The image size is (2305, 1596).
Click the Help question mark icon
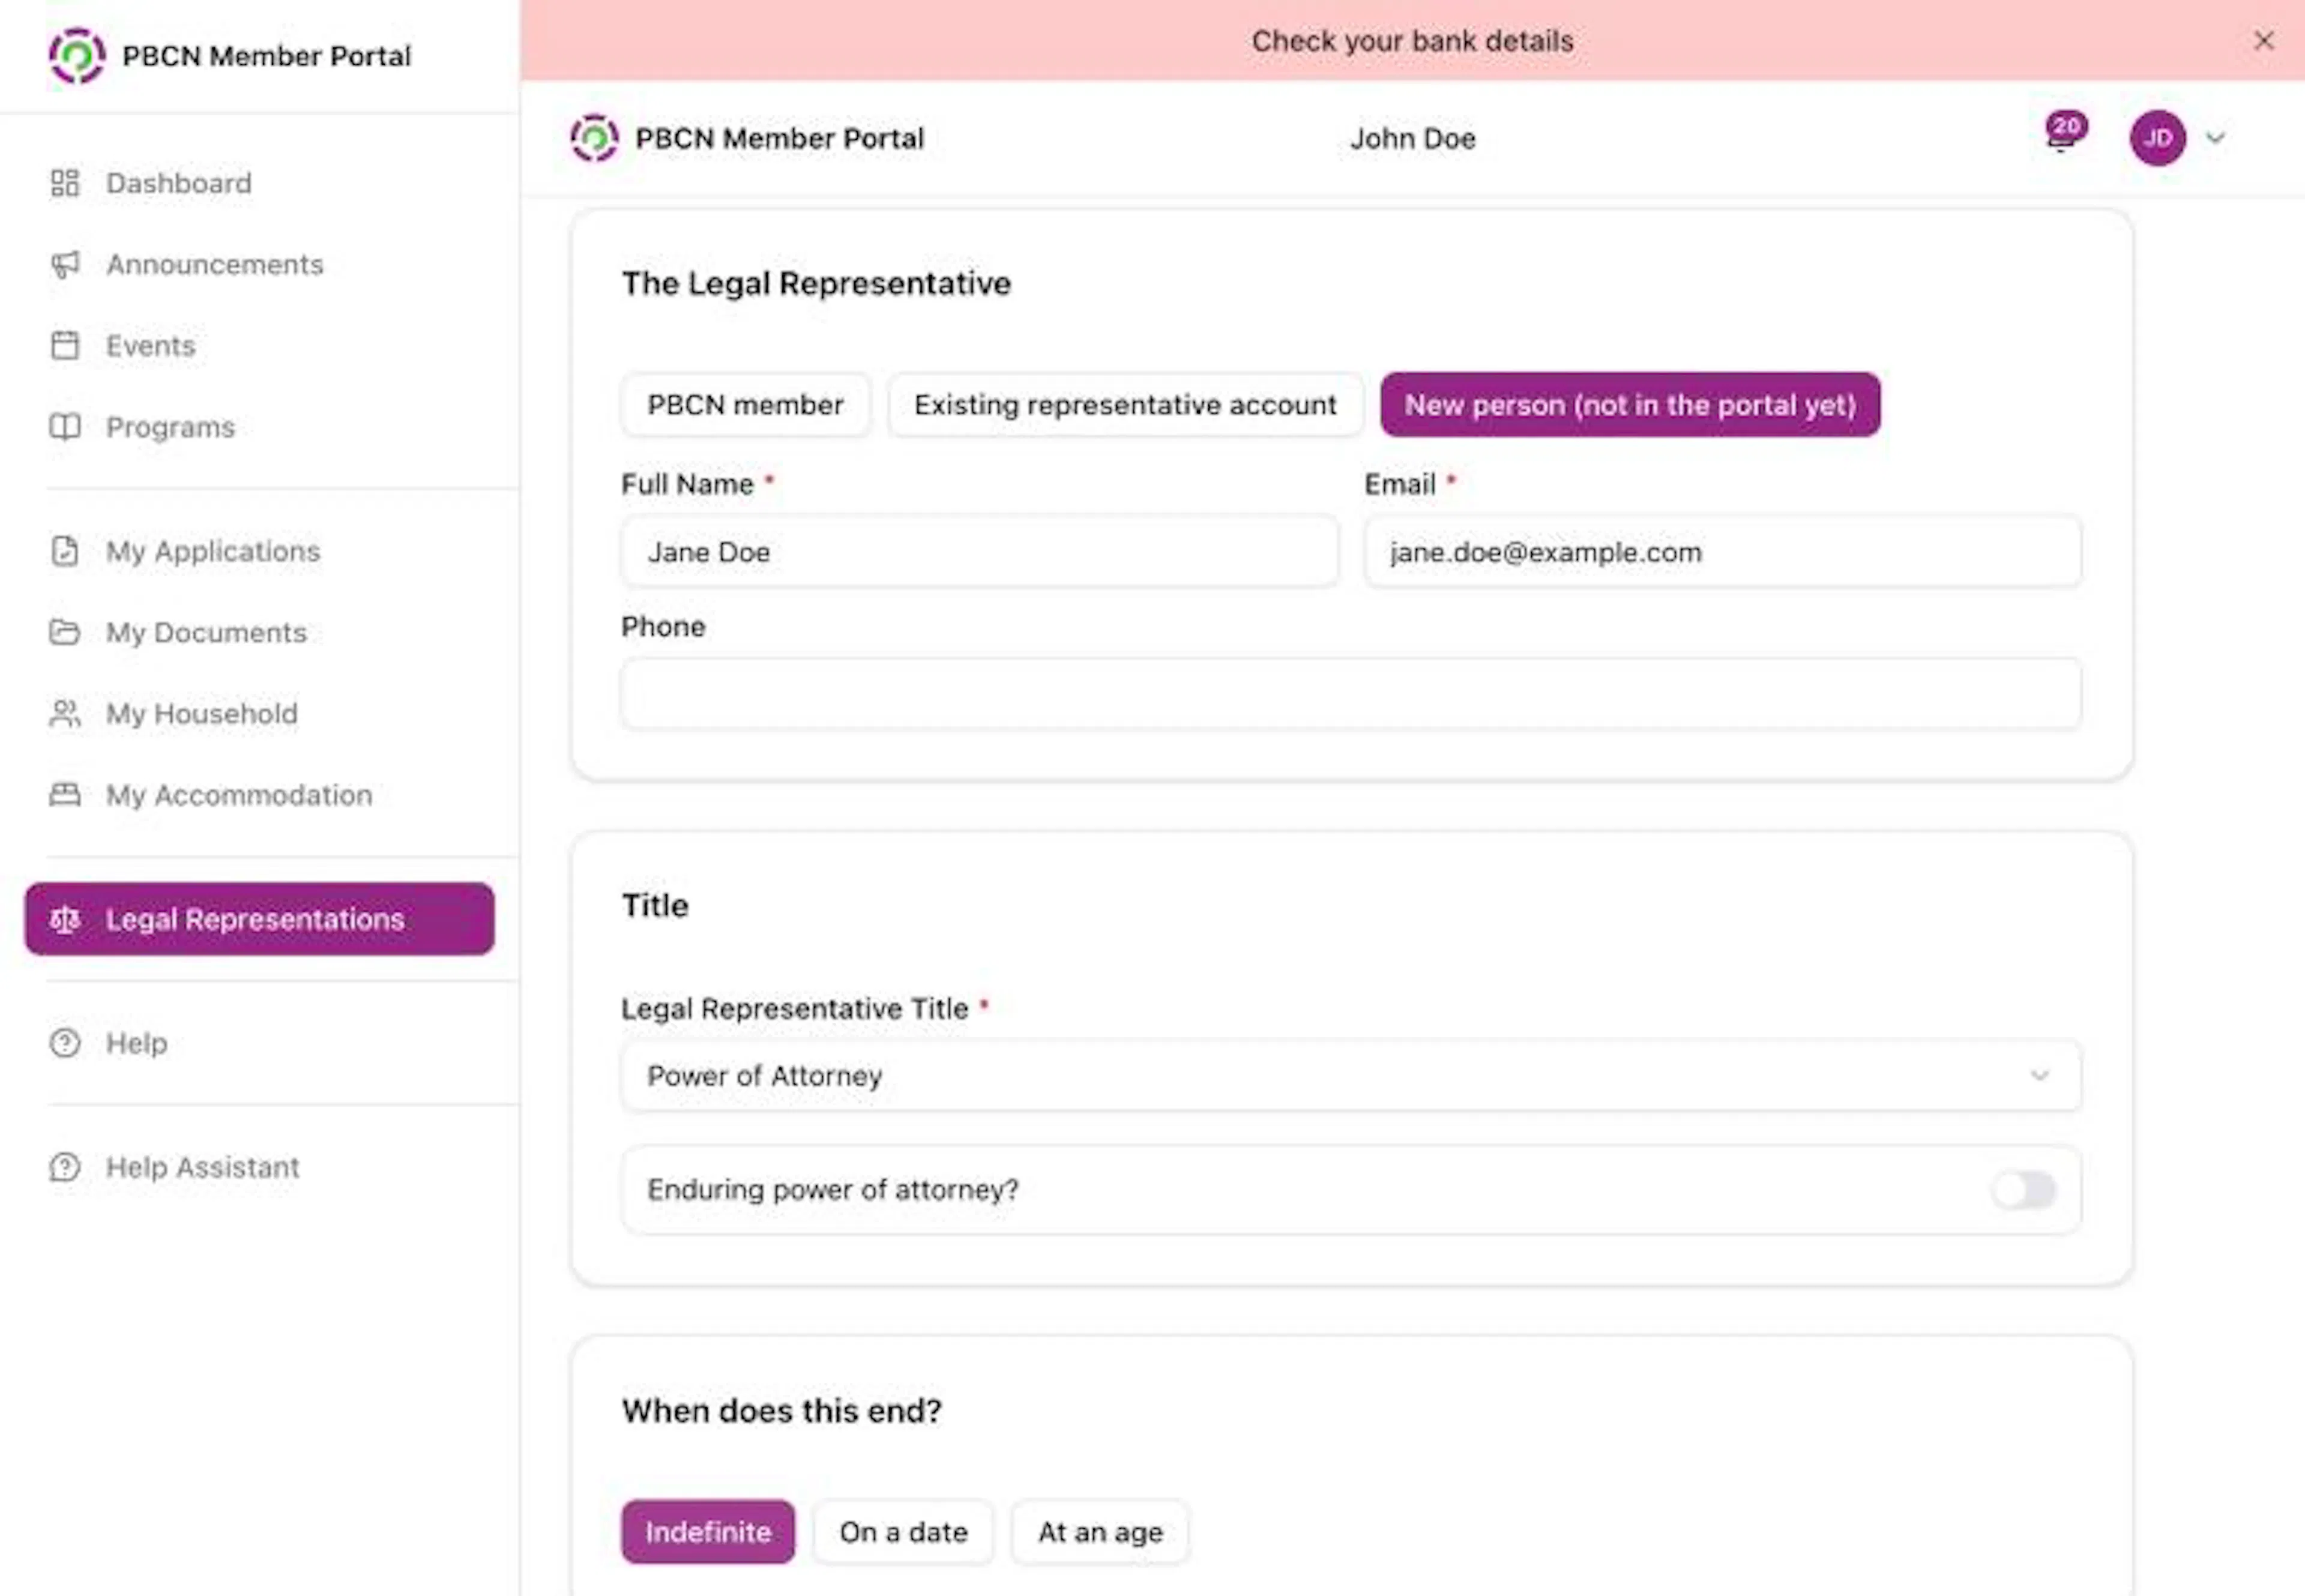pyautogui.click(x=65, y=1043)
